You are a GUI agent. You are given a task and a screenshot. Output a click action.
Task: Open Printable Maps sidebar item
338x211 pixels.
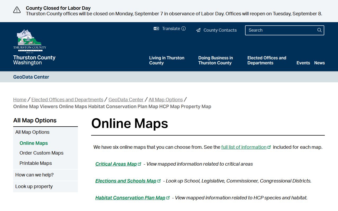click(36, 163)
